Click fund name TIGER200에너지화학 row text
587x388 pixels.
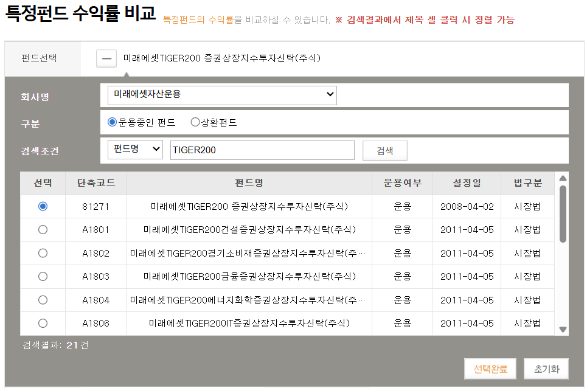pos(248,300)
